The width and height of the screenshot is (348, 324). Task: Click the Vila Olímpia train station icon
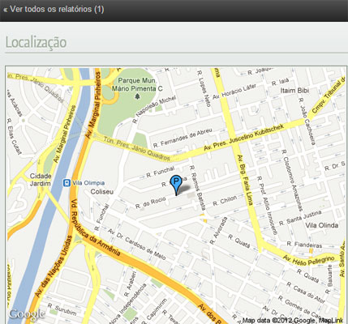(67, 183)
